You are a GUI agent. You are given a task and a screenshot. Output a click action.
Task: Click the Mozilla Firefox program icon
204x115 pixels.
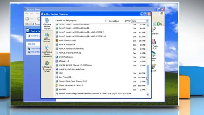point(57,41)
